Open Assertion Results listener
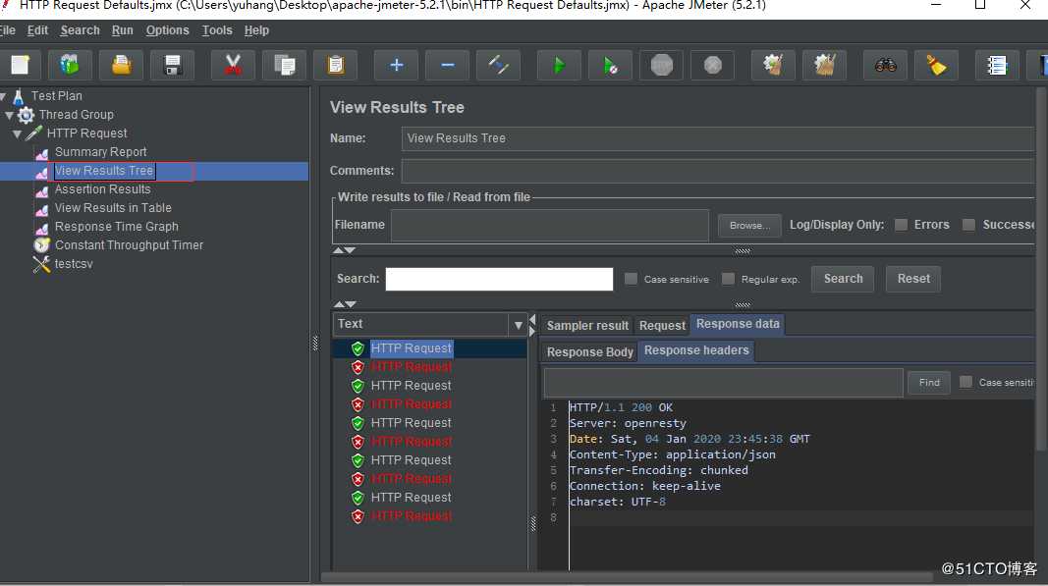 click(x=102, y=189)
